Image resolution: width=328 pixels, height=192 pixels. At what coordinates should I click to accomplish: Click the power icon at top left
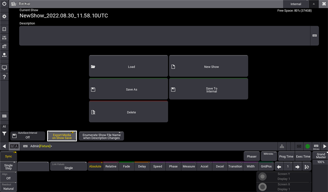pyautogui.click(x=4, y=4)
